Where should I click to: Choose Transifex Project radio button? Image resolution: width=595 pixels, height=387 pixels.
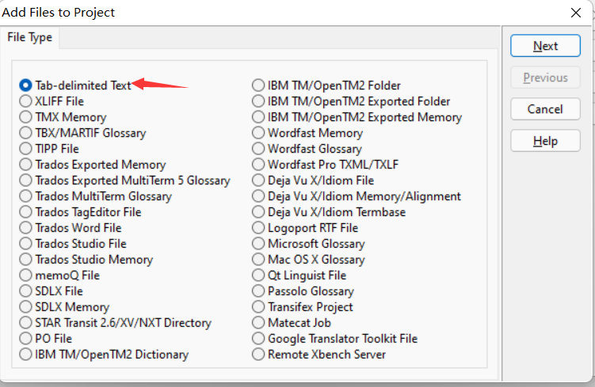[x=258, y=307]
